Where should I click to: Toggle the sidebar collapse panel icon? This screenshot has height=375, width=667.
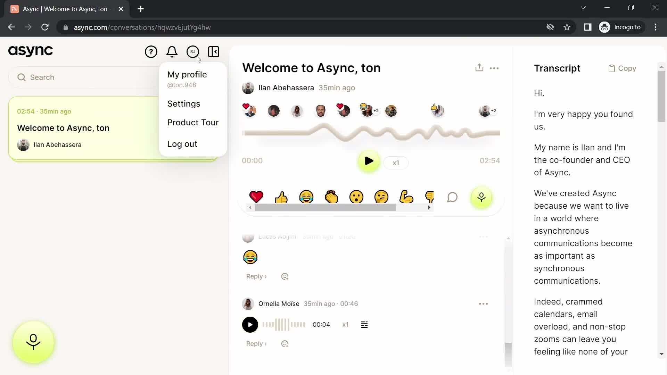tap(214, 52)
